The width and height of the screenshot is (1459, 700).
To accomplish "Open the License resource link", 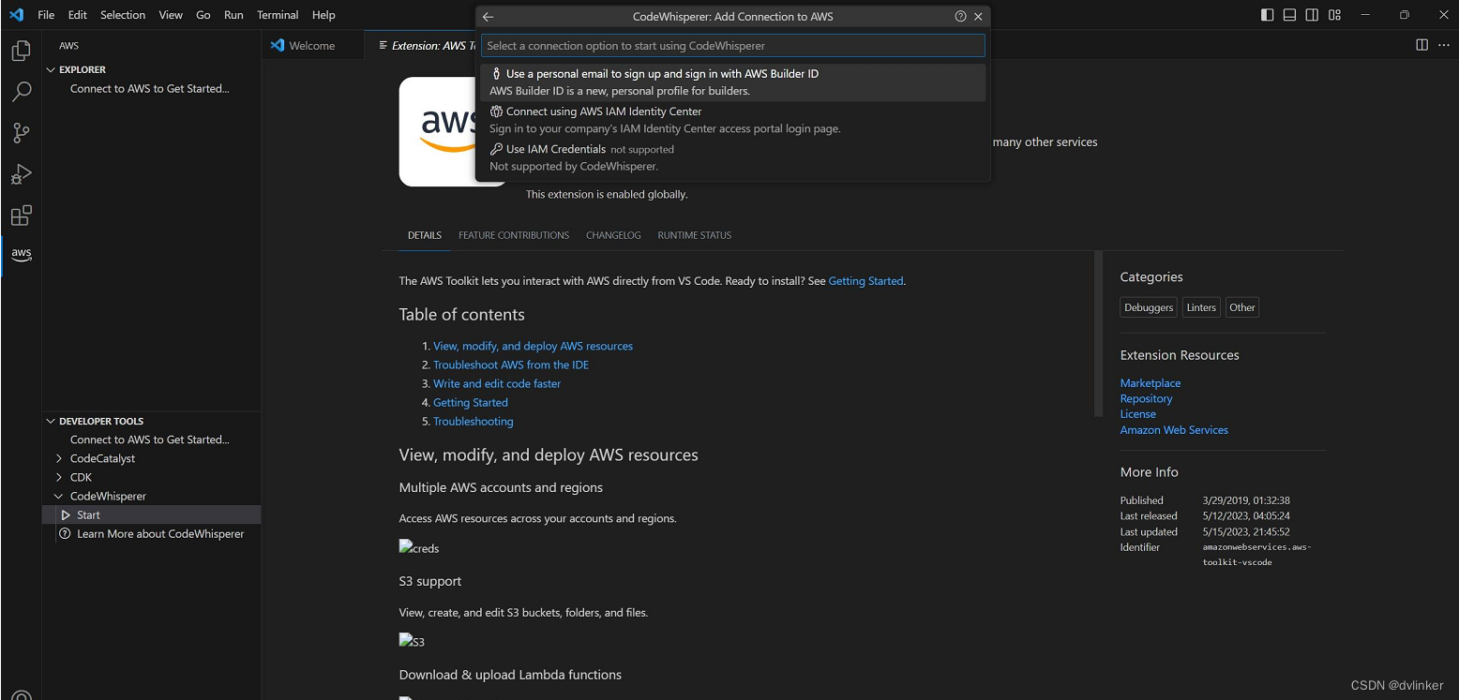I will coord(1138,414).
